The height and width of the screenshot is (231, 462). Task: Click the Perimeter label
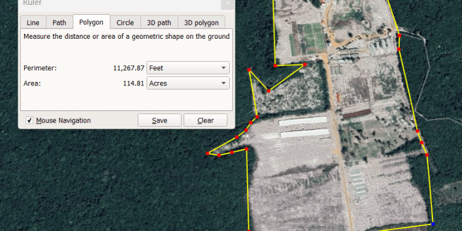40,68
